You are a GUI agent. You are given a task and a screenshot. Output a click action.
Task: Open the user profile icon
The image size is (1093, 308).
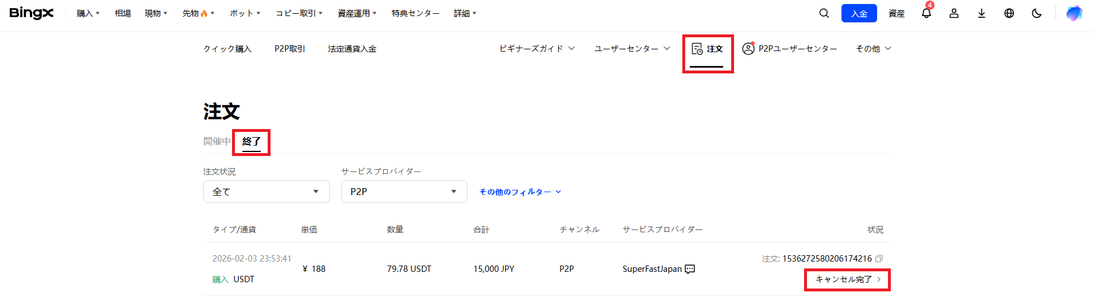[953, 13]
